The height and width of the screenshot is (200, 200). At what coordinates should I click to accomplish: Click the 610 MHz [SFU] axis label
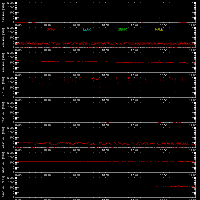(x=3, y=62)
